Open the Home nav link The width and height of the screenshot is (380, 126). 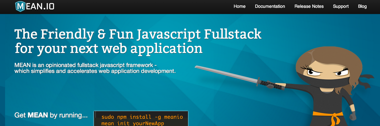click(239, 6)
